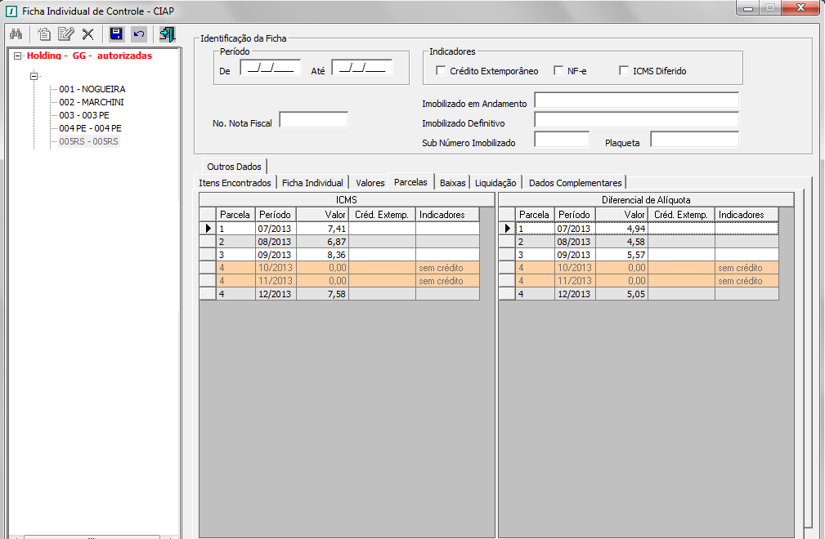
Task: Switch to the Valores tab
Action: tap(370, 183)
